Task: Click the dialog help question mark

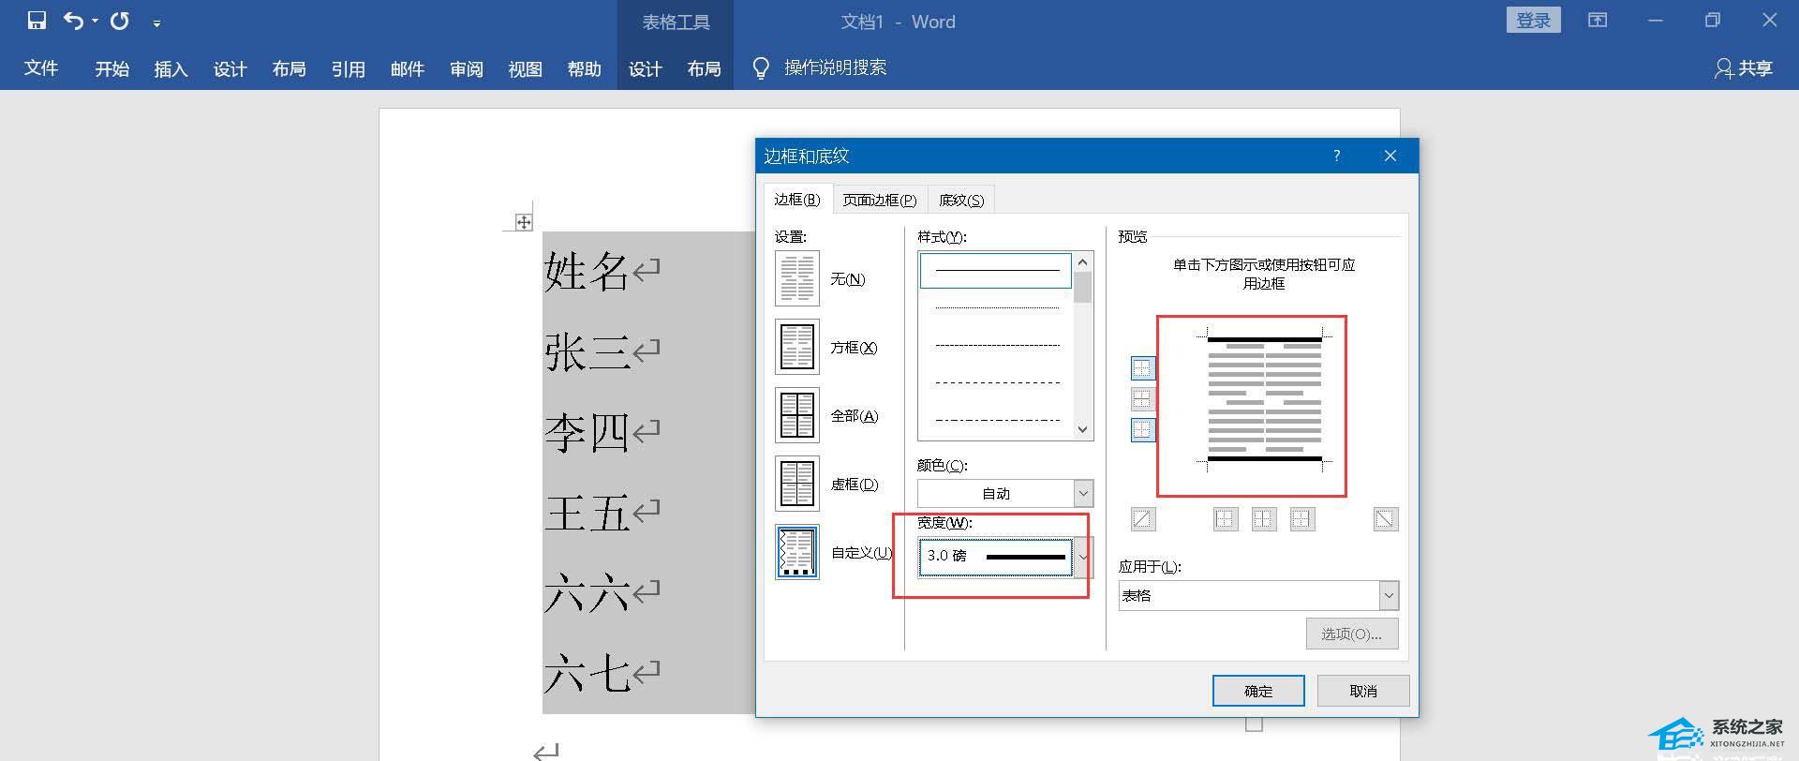Action: 1337,156
